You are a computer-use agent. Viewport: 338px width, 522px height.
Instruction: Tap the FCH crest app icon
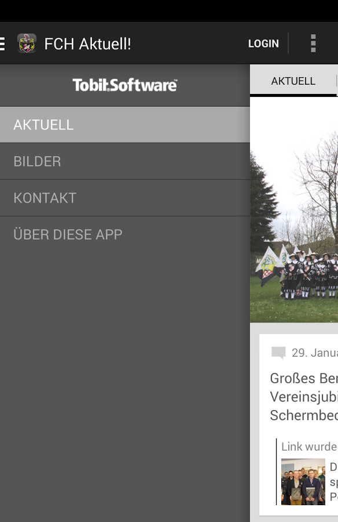tap(27, 43)
